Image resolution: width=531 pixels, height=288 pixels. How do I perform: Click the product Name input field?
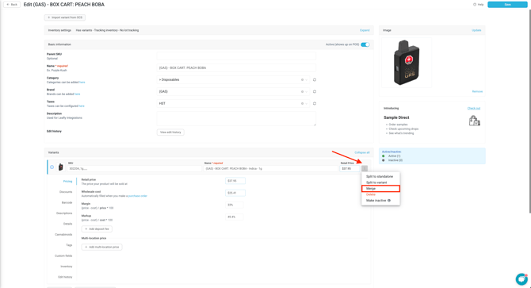pos(236,67)
